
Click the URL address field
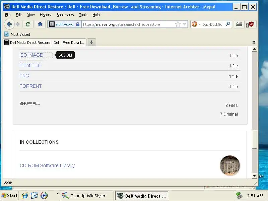point(128,24)
